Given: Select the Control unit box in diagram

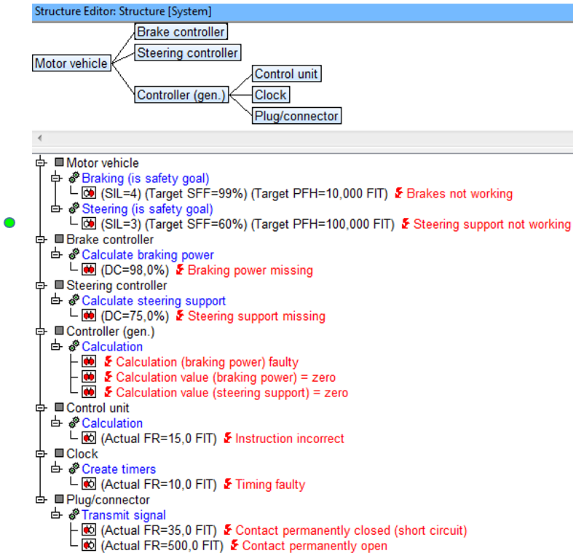Looking at the screenshot, I should (x=286, y=74).
